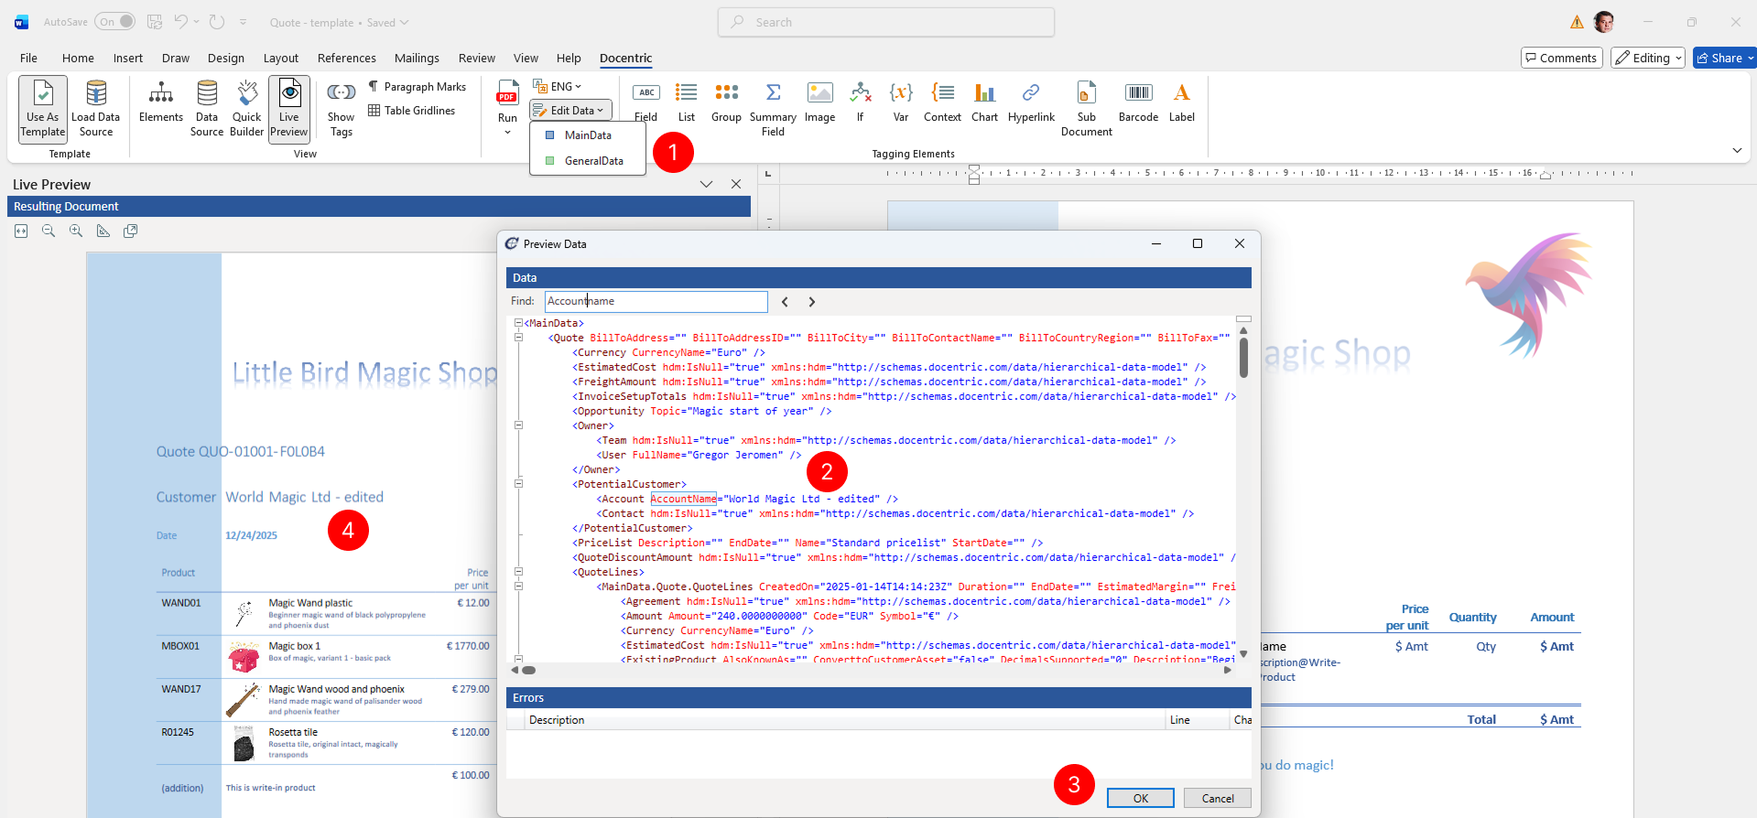Viewport: 1757px width, 818px height.
Task: Click the Save icon in title bar
Action: (x=155, y=22)
